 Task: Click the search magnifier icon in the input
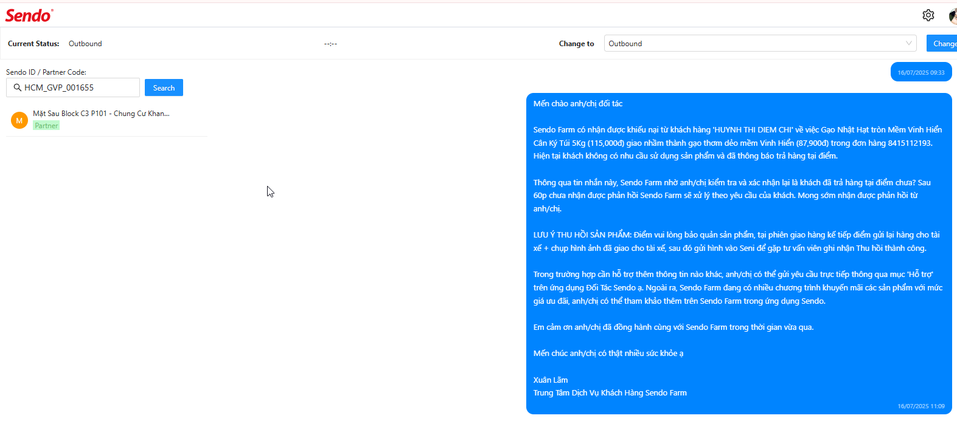[18, 87]
